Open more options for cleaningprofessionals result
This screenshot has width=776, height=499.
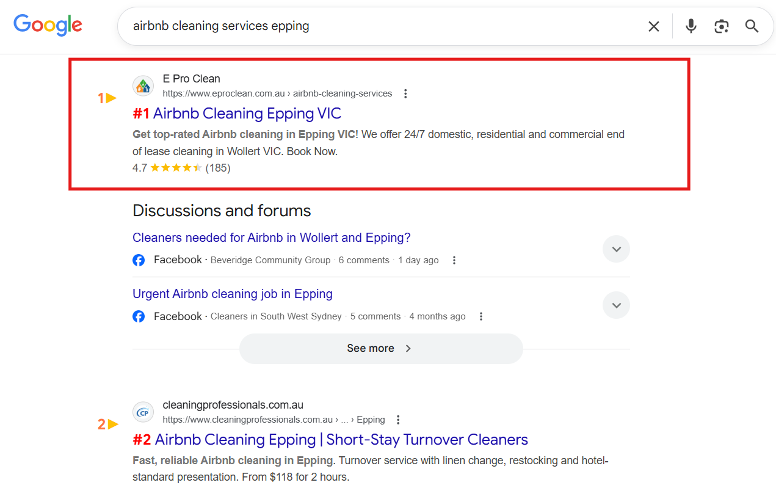[398, 420]
